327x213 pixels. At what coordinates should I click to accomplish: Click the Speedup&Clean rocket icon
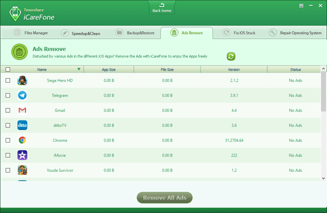click(x=65, y=33)
